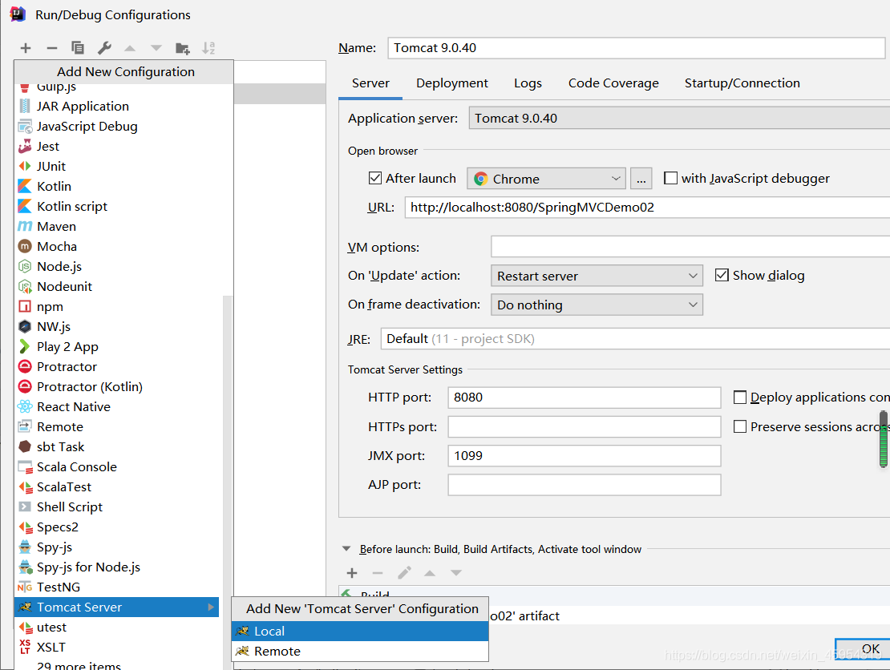Click the Play 2 App icon
Viewport: 890px width, 670px height.
pyautogui.click(x=24, y=347)
